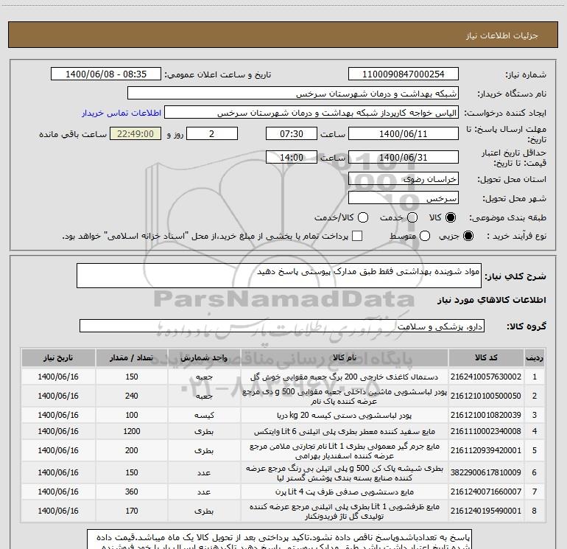Click product code 2161210010820039
Screen dimensions: 567x549
(x=486, y=415)
